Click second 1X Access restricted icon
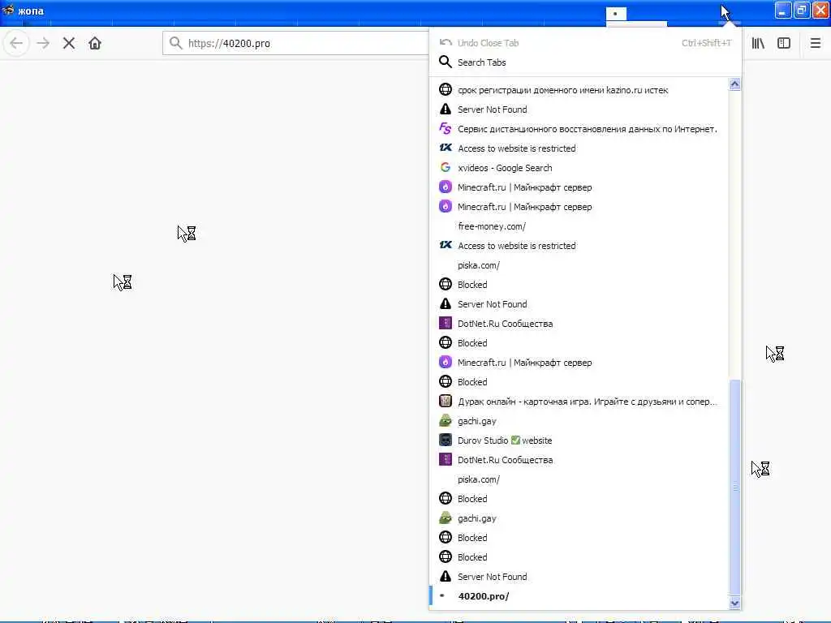Viewport: 831px width, 623px height. point(446,245)
